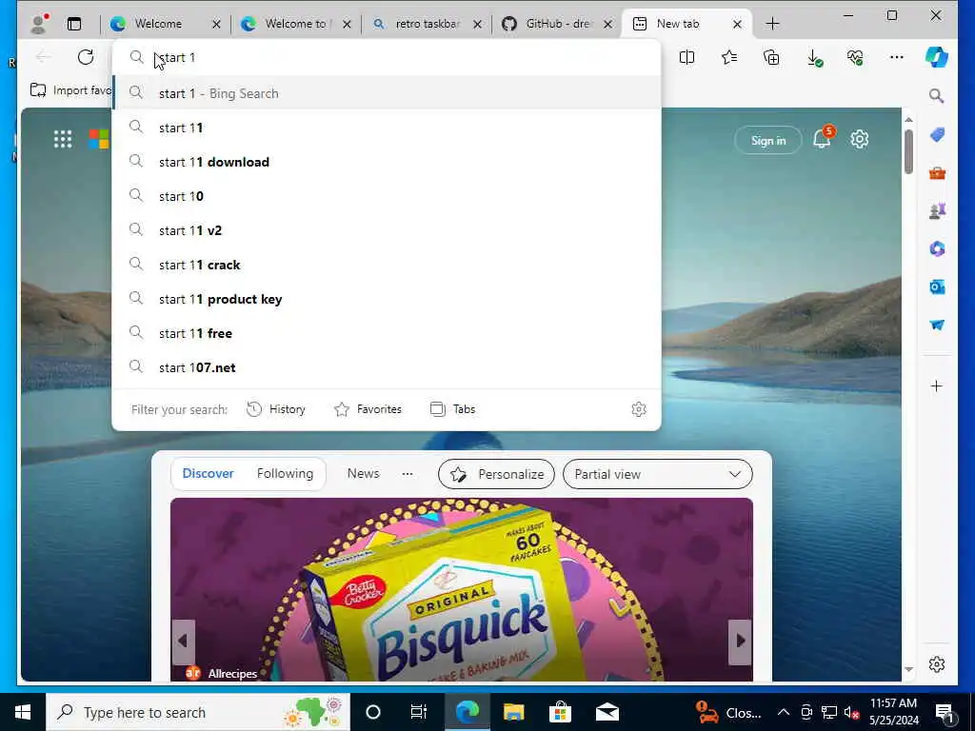Click the Refresh page icon

point(86,57)
